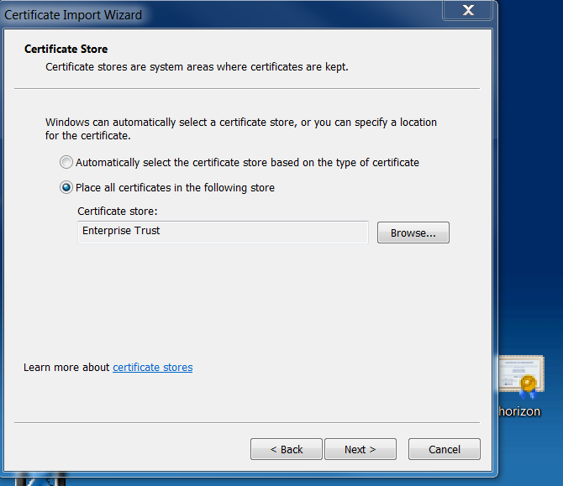The image size is (563, 486).
Task: Click the 'Place all certificates' option label text
Action: click(x=175, y=187)
